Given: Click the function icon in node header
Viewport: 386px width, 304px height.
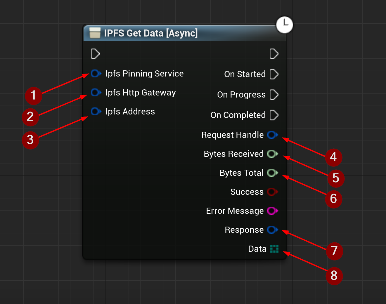Looking at the screenshot, I should pyautogui.click(x=95, y=33).
